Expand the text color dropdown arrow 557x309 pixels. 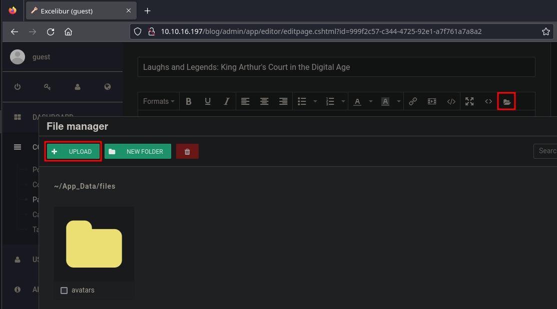pos(370,101)
